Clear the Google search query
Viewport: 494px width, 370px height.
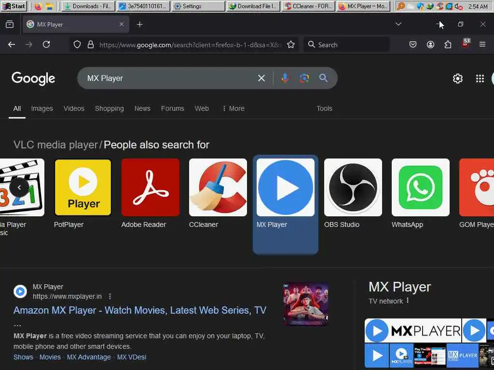(x=261, y=78)
